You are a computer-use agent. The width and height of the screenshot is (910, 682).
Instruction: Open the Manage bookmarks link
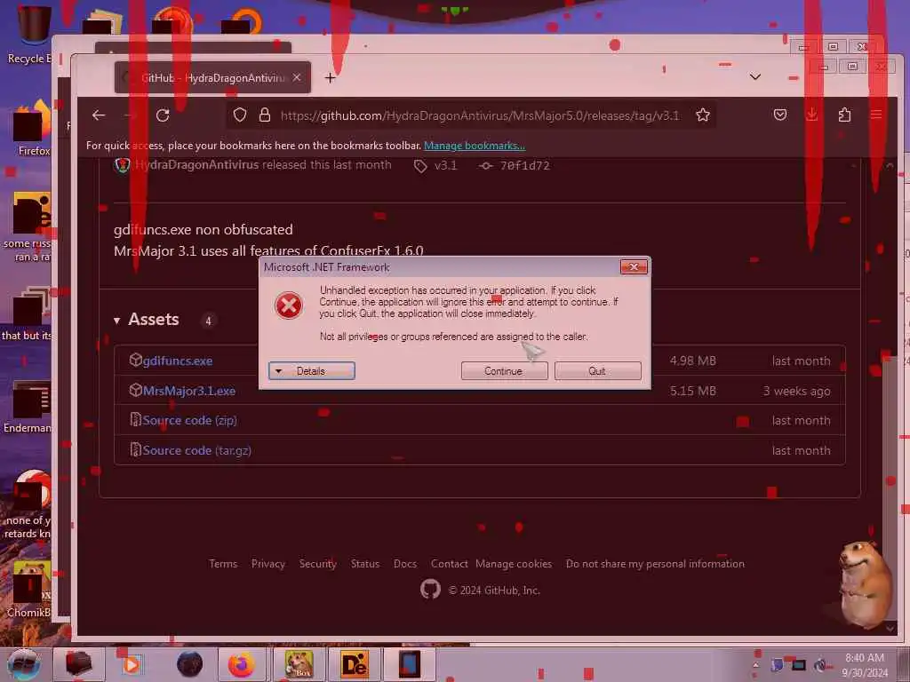(475, 146)
